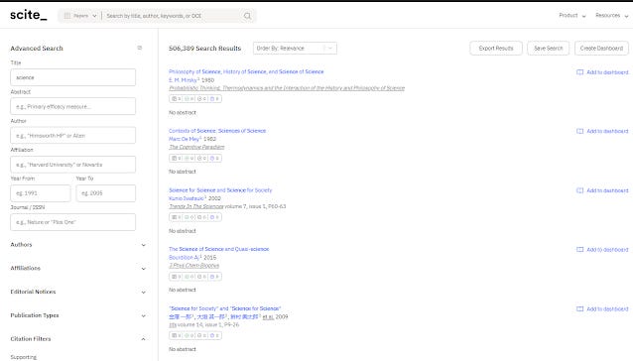This screenshot has height=361, width=633.
Task: Add Science for Science and Society paper to dashboard
Action: [x=602, y=190]
